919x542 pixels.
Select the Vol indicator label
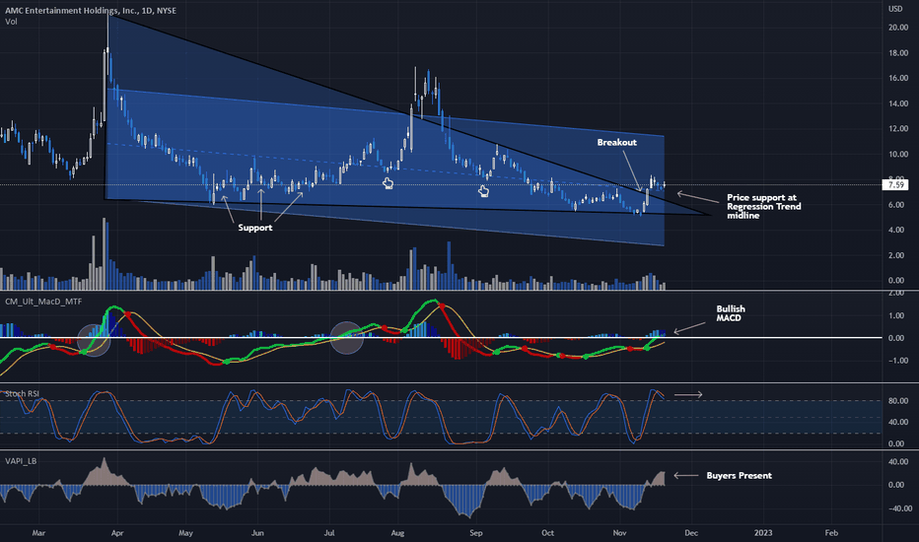(x=11, y=22)
